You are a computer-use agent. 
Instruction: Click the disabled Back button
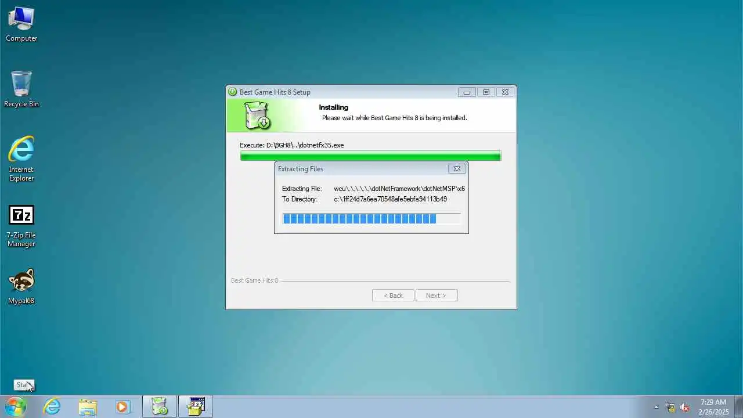point(393,296)
